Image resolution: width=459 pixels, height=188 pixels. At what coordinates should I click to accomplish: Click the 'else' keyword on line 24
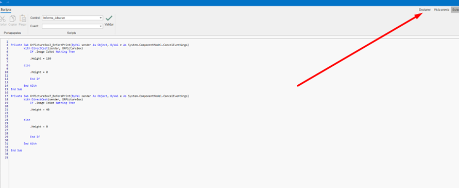click(27, 120)
